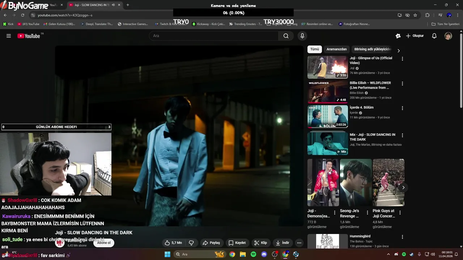Open the Interactive Games bookmark
This screenshot has height=260, width=463.
(133, 24)
